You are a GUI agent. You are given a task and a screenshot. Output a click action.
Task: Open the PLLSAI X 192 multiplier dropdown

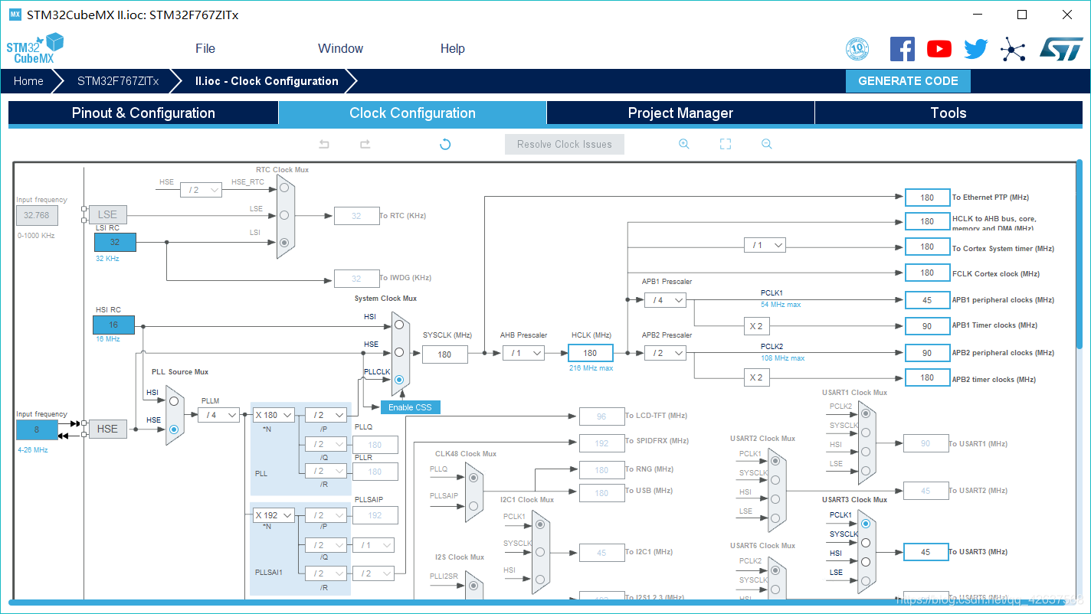[x=274, y=515]
